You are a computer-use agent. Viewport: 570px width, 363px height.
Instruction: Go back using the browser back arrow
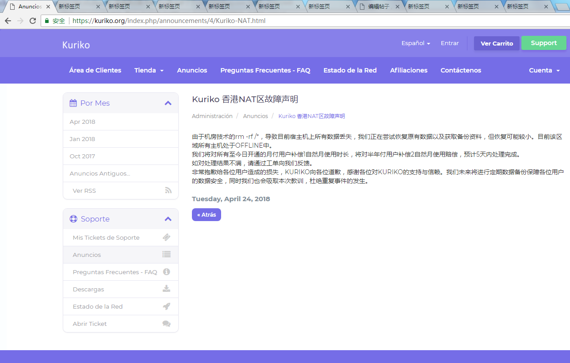(8, 21)
